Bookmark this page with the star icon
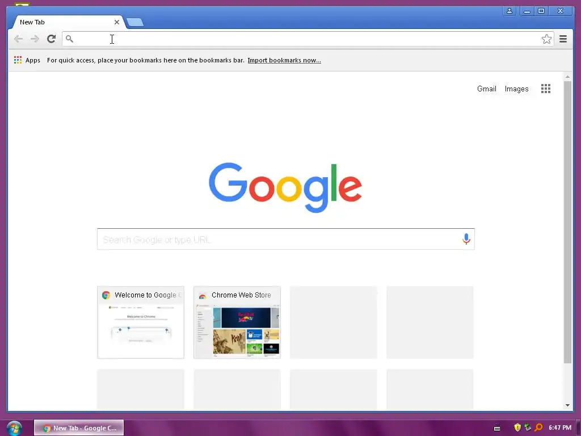The width and height of the screenshot is (581, 436). point(546,39)
